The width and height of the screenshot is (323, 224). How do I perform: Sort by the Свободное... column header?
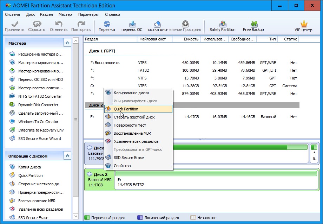coord(243,39)
